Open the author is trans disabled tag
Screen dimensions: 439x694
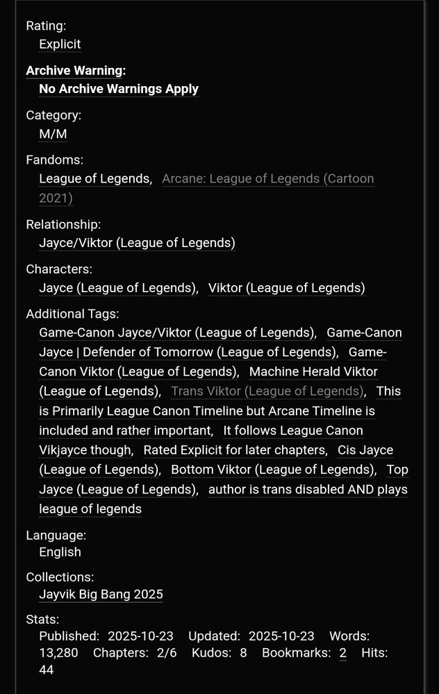[306, 489]
